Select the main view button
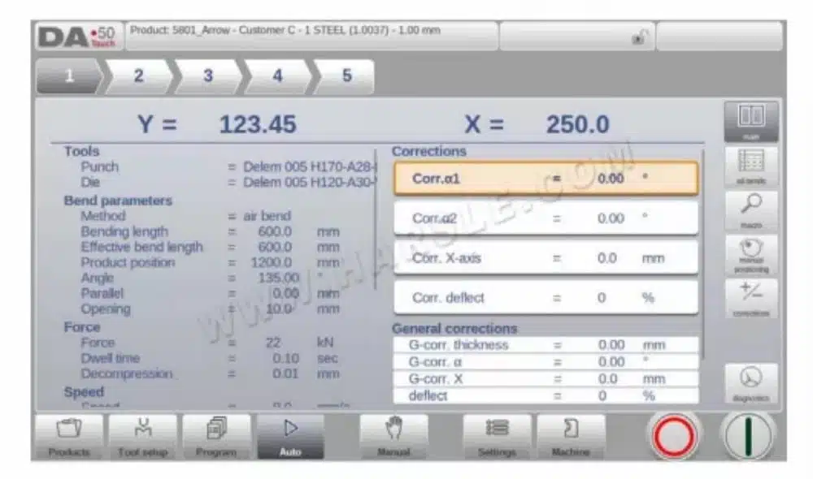Screen dimensions: 813x479 point(750,122)
